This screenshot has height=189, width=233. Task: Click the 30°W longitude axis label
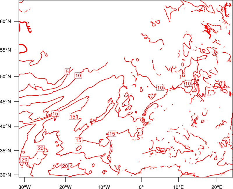(x=24, y=187)
